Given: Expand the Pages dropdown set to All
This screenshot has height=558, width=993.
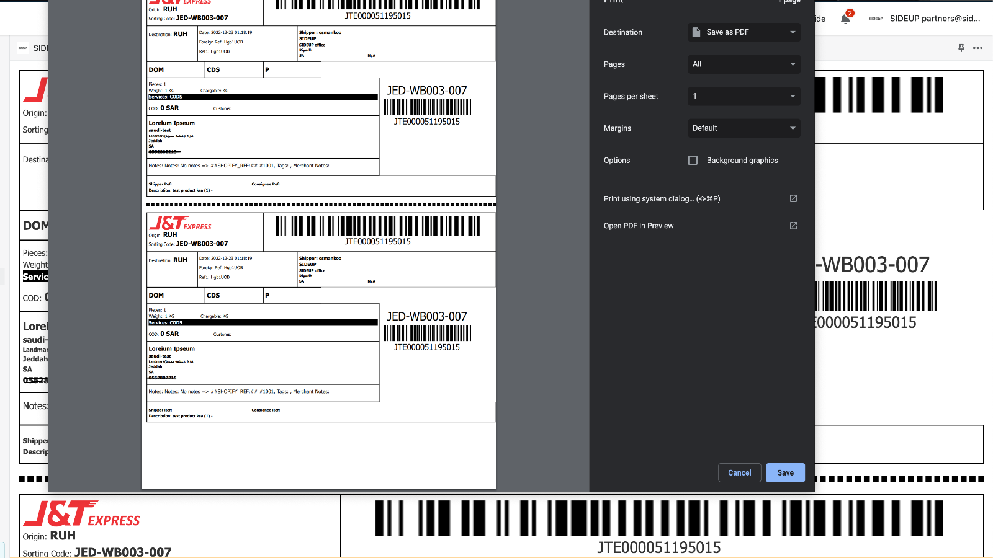Looking at the screenshot, I should click(744, 64).
